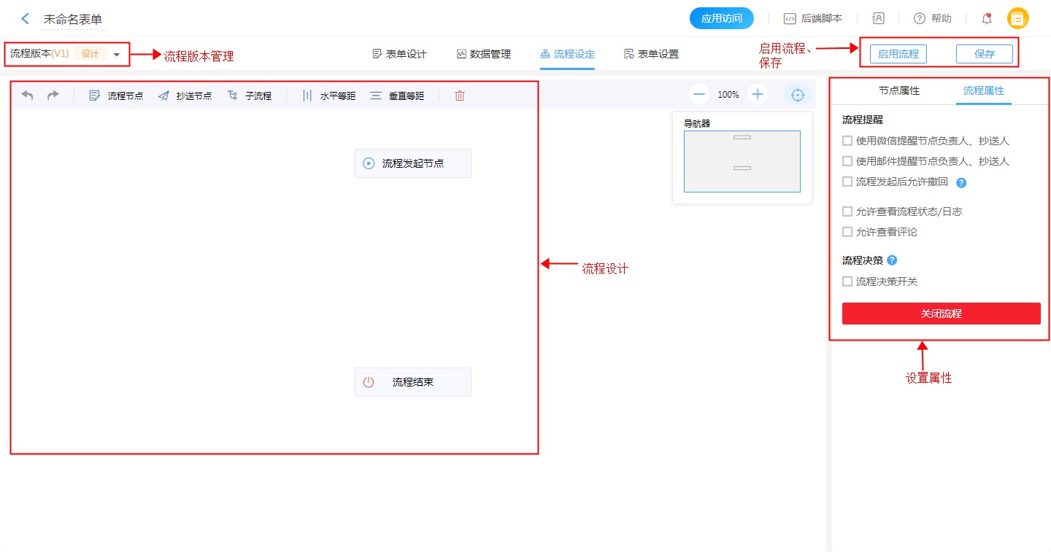Enable 使用微信提醒节点负责人 checkbox
The height and width of the screenshot is (552, 1051).
pyautogui.click(x=847, y=141)
